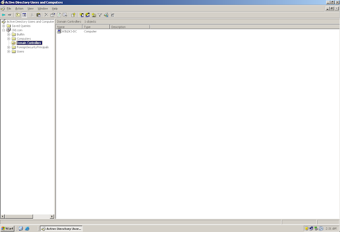
Task: Expand the Computers folder node
Action: pyautogui.click(x=8, y=39)
